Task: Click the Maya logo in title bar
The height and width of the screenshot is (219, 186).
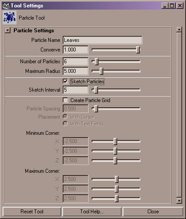Action: tap(7, 6)
